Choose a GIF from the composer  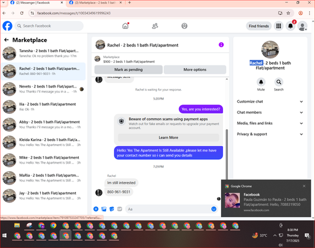(120, 209)
